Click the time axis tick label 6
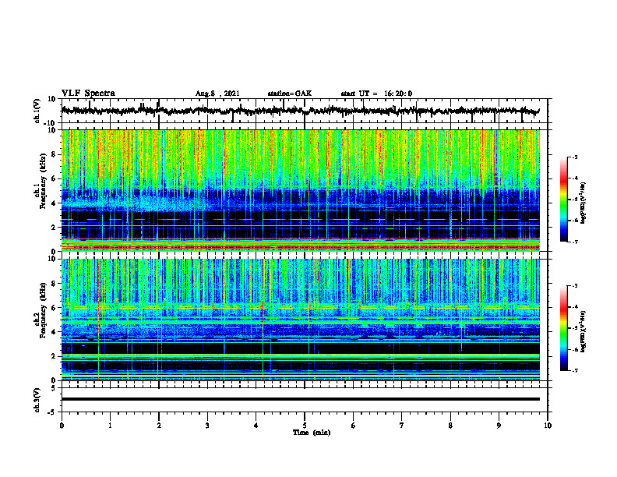 click(354, 426)
